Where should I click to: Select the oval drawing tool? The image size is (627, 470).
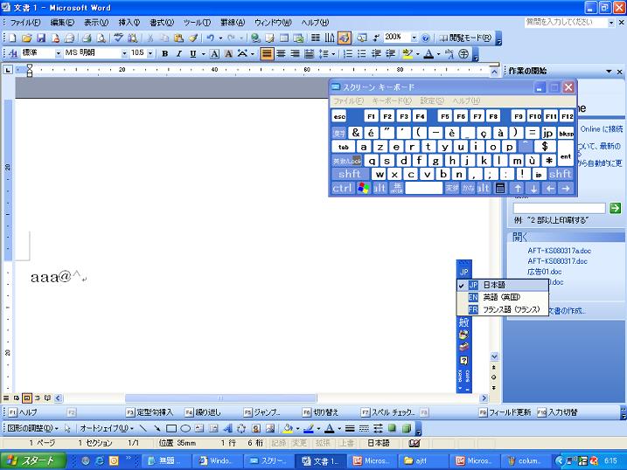[x=185, y=428]
